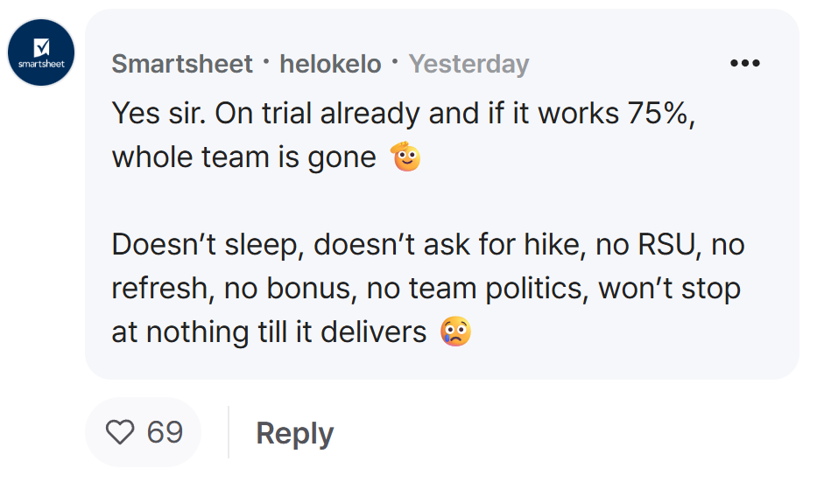Screen dimensions: 817x489
Task: Click the checkmark logo inside the avatar
Action: coord(42,47)
